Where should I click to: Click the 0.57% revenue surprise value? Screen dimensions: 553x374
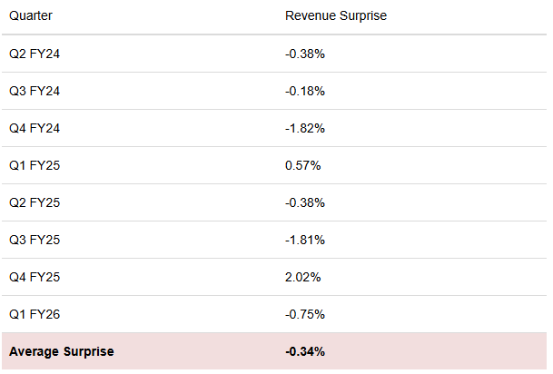(x=302, y=165)
